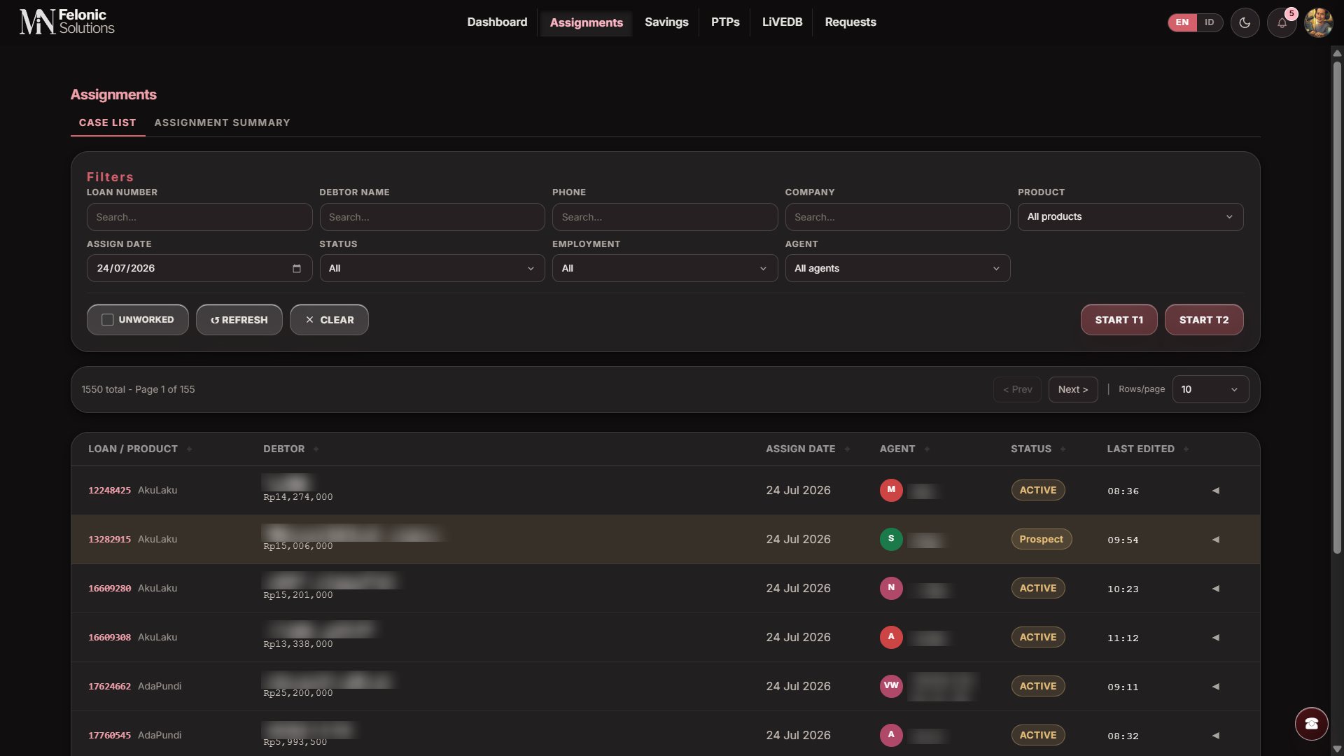Open loan number 17624662
The image size is (1344, 756).
109,687
